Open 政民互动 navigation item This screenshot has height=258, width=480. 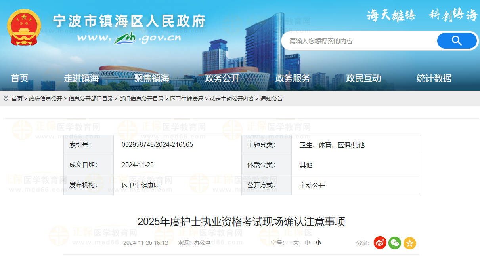point(363,78)
